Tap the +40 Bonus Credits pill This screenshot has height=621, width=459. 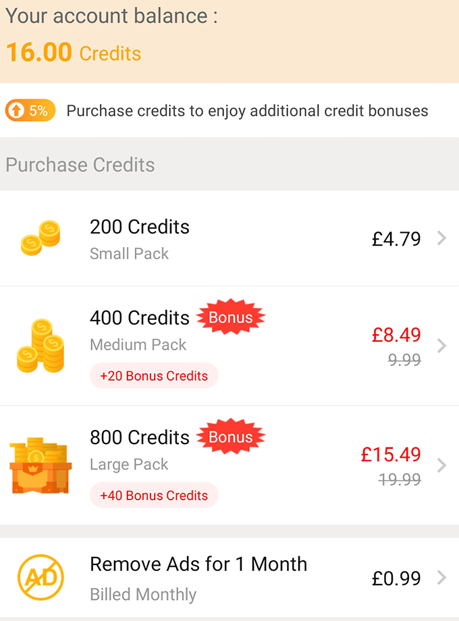tap(154, 495)
